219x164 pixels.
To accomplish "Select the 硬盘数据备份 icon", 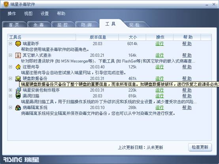I will (x=18, y=78).
